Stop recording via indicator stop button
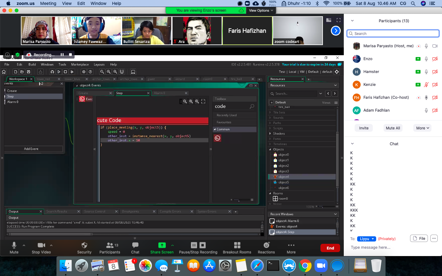 click(70, 55)
